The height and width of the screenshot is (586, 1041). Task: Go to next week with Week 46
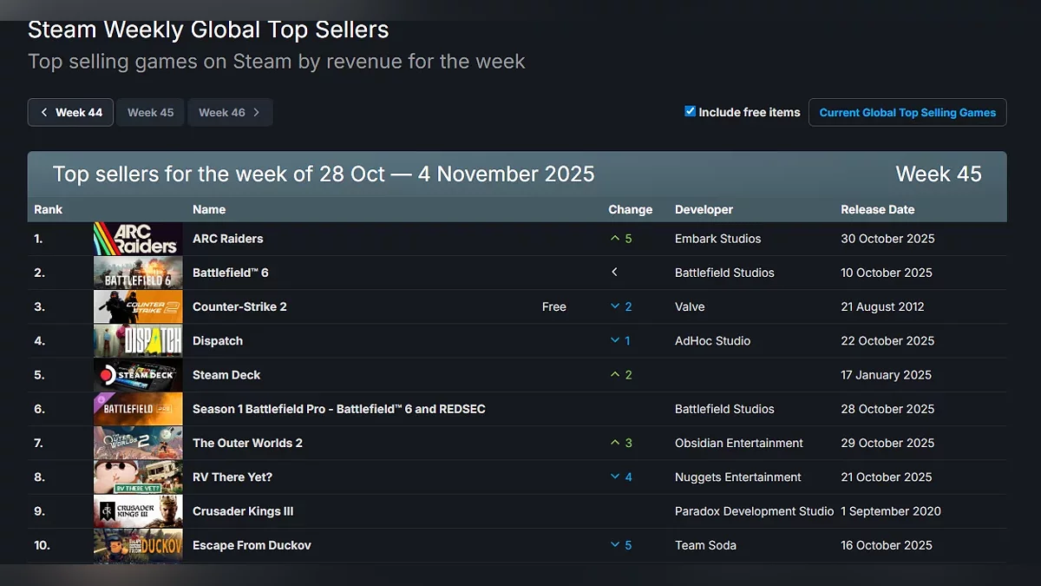(230, 112)
